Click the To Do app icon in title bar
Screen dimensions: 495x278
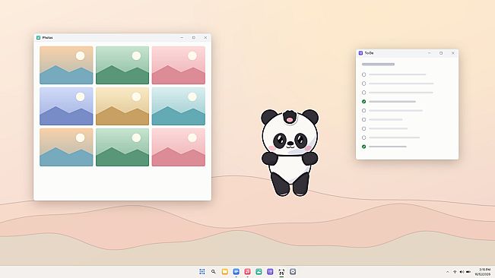click(x=360, y=53)
